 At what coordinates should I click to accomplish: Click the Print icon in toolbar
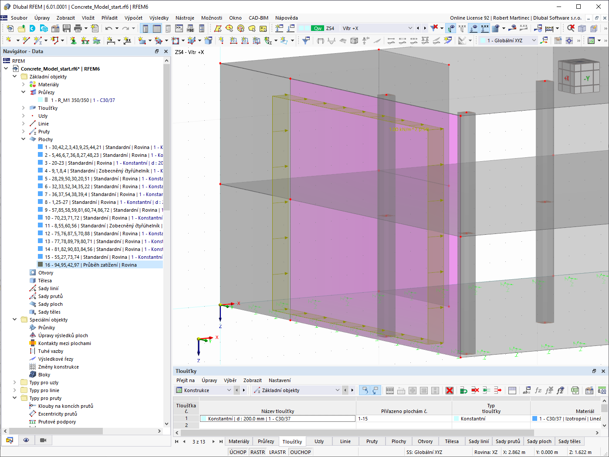(x=78, y=28)
